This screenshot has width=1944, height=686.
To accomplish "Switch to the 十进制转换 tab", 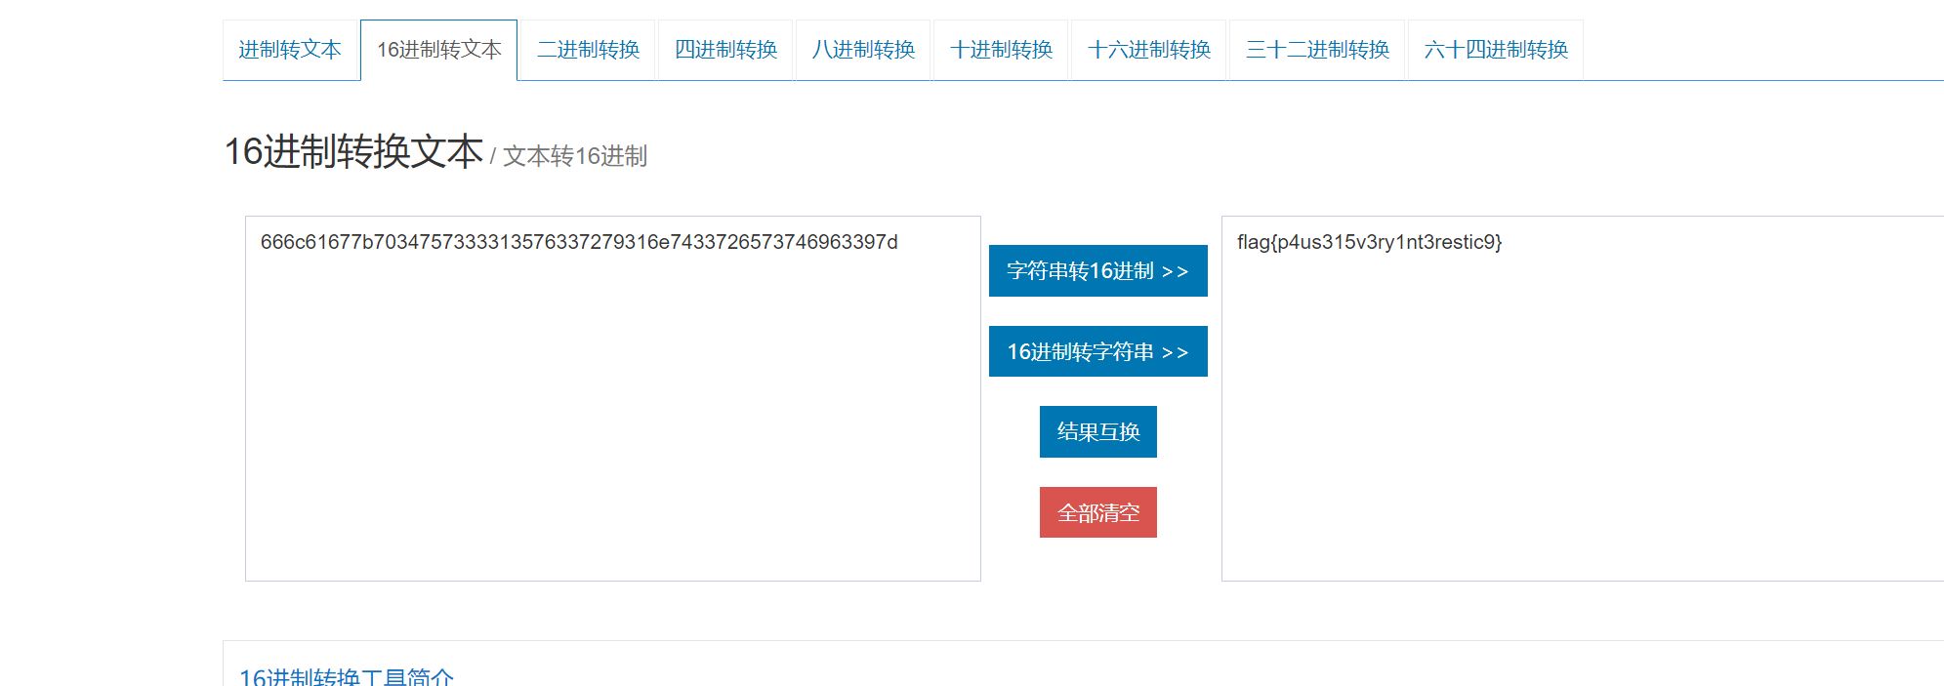I will [1001, 50].
